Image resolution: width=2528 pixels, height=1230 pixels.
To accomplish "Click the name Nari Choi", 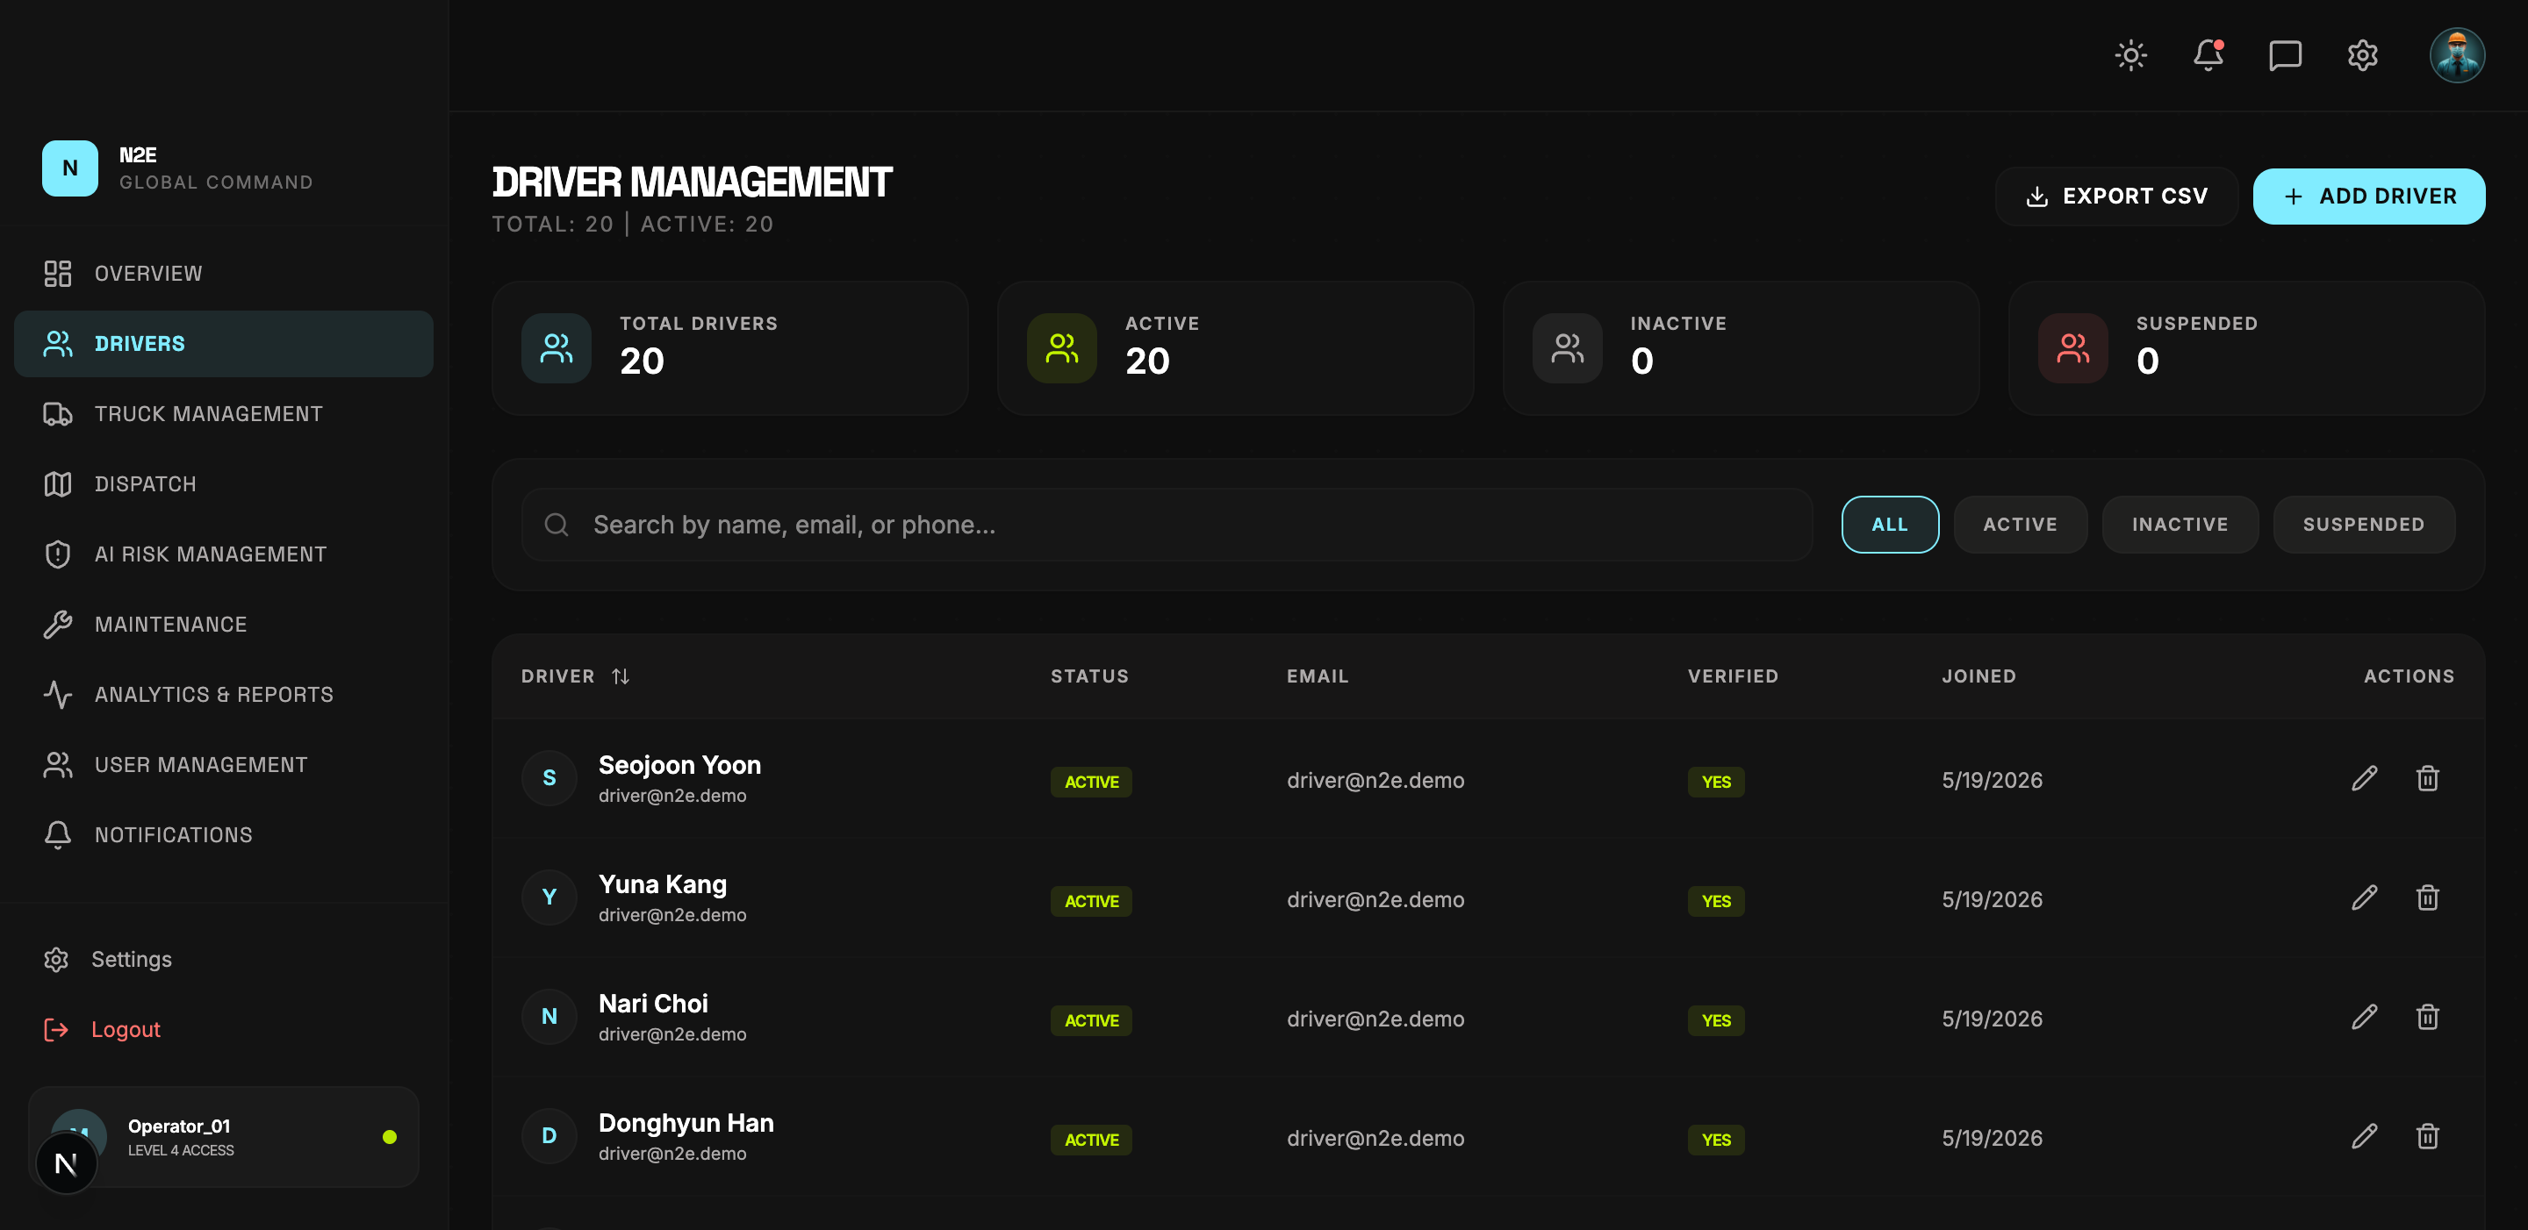I will tap(652, 1004).
